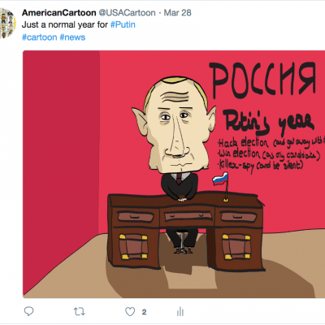
Task: Open the AmericanCartoon profile avatar
Action: pyautogui.click(x=7, y=24)
